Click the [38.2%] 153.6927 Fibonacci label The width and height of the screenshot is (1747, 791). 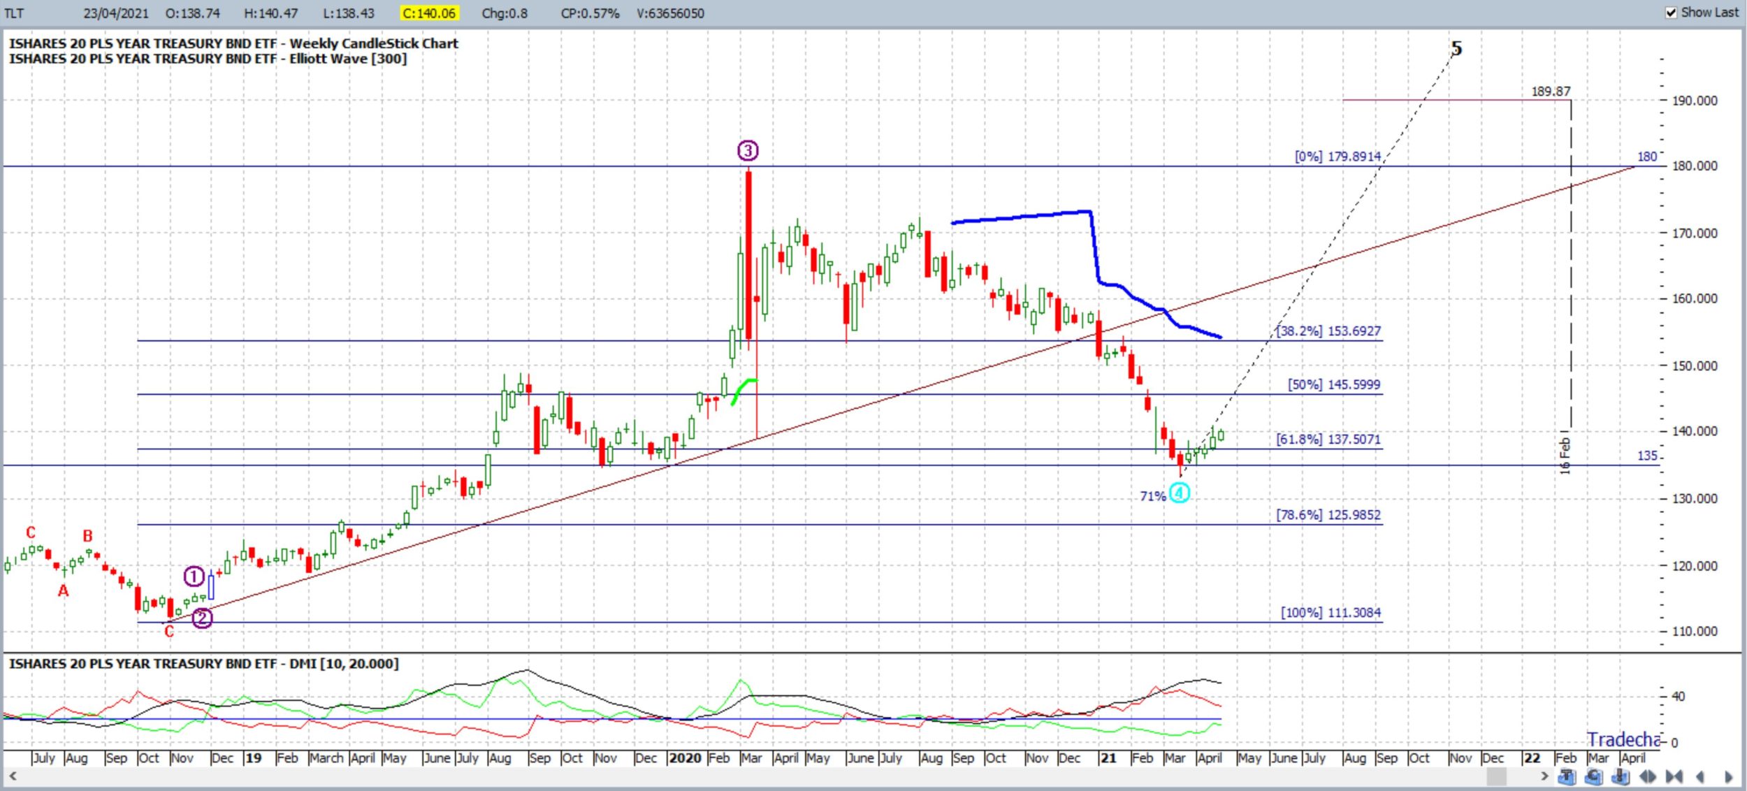click(1328, 331)
